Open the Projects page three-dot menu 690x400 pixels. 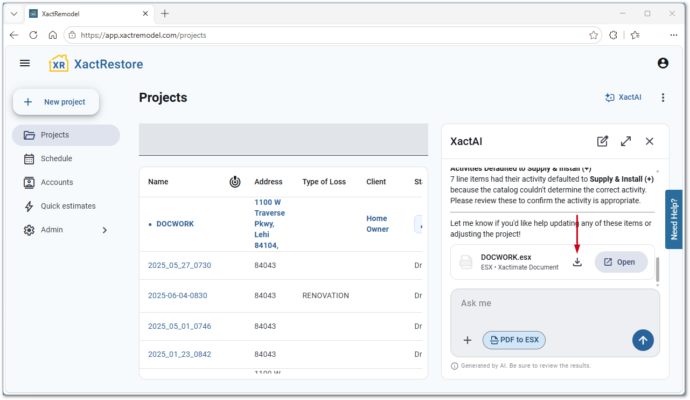pos(663,98)
